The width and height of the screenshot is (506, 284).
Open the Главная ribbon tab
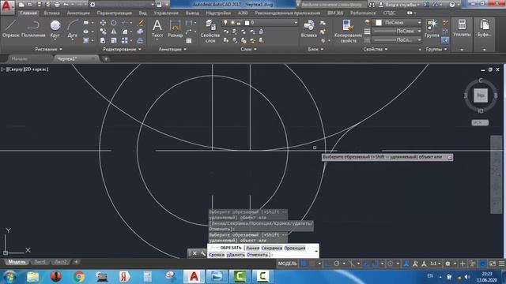coord(28,13)
